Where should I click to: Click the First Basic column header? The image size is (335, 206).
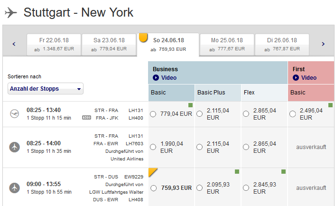click(x=311, y=93)
